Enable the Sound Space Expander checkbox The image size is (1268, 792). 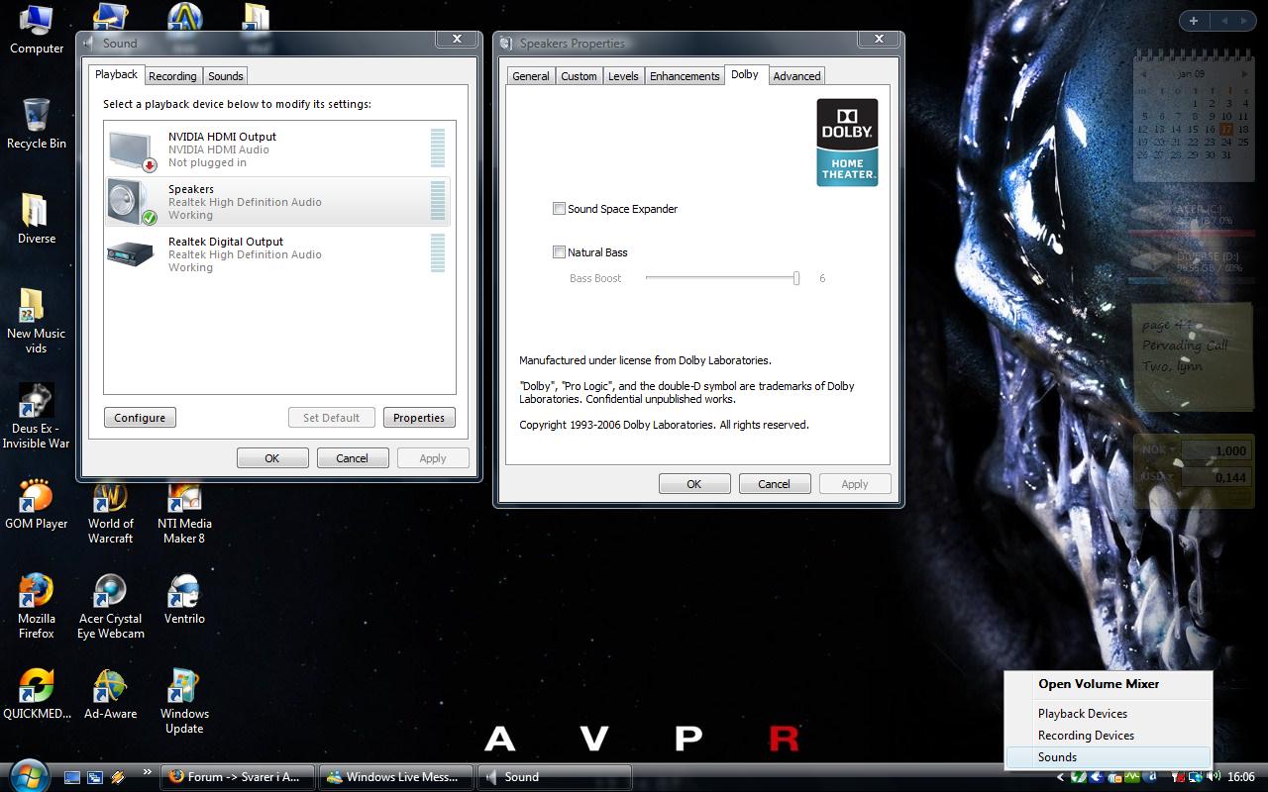[559, 209]
